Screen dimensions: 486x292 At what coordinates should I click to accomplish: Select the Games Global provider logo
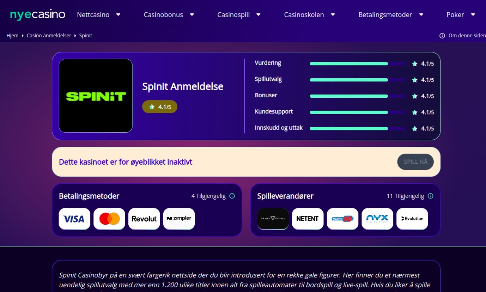pyautogui.click(x=273, y=219)
